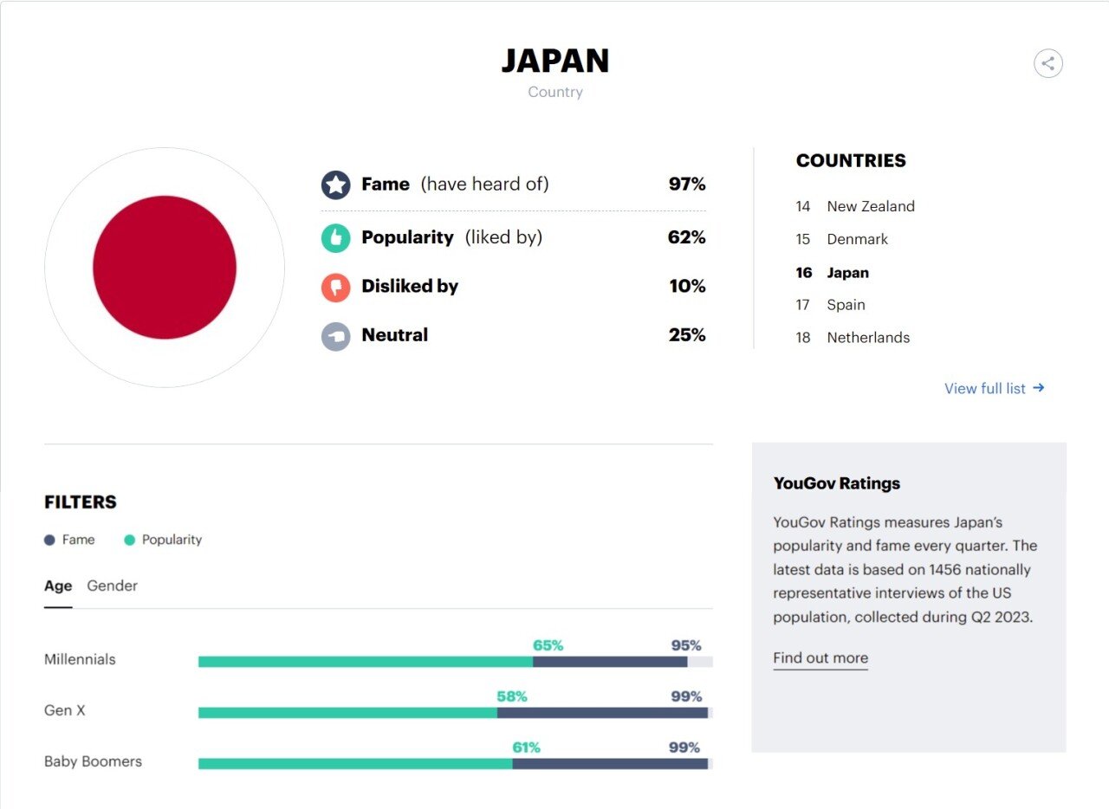
Task: Select the Age filter tab
Action: (x=58, y=586)
